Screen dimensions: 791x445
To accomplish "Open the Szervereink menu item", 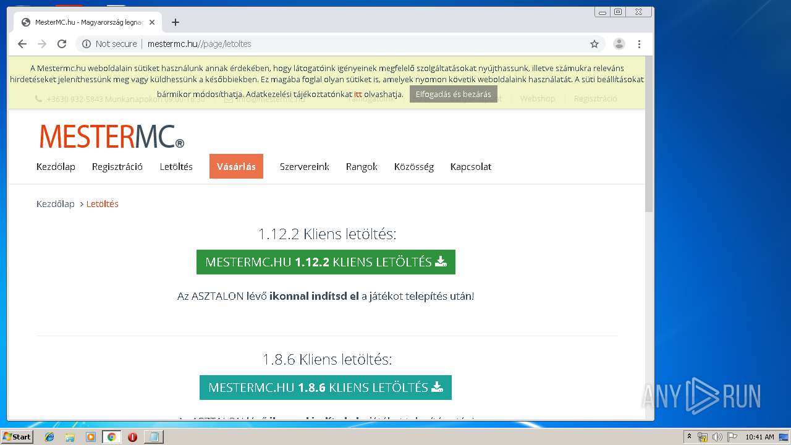I will click(304, 167).
